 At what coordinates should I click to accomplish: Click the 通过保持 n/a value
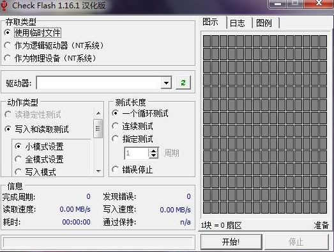pyautogui.click(x=186, y=222)
